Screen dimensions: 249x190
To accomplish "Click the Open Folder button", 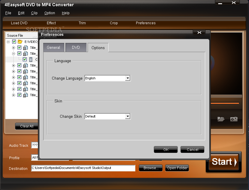I will coord(177,168).
